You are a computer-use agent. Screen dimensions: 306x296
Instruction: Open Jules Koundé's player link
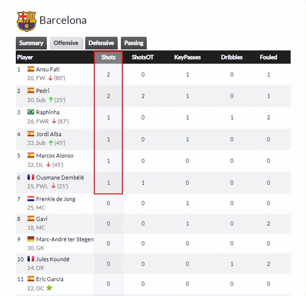click(x=53, y=259)
